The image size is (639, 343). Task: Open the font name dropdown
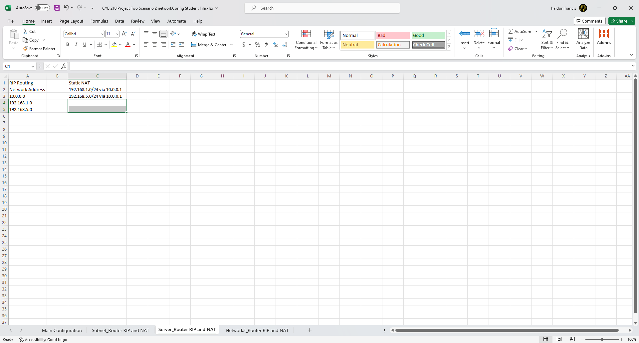[x=102, y=34]
